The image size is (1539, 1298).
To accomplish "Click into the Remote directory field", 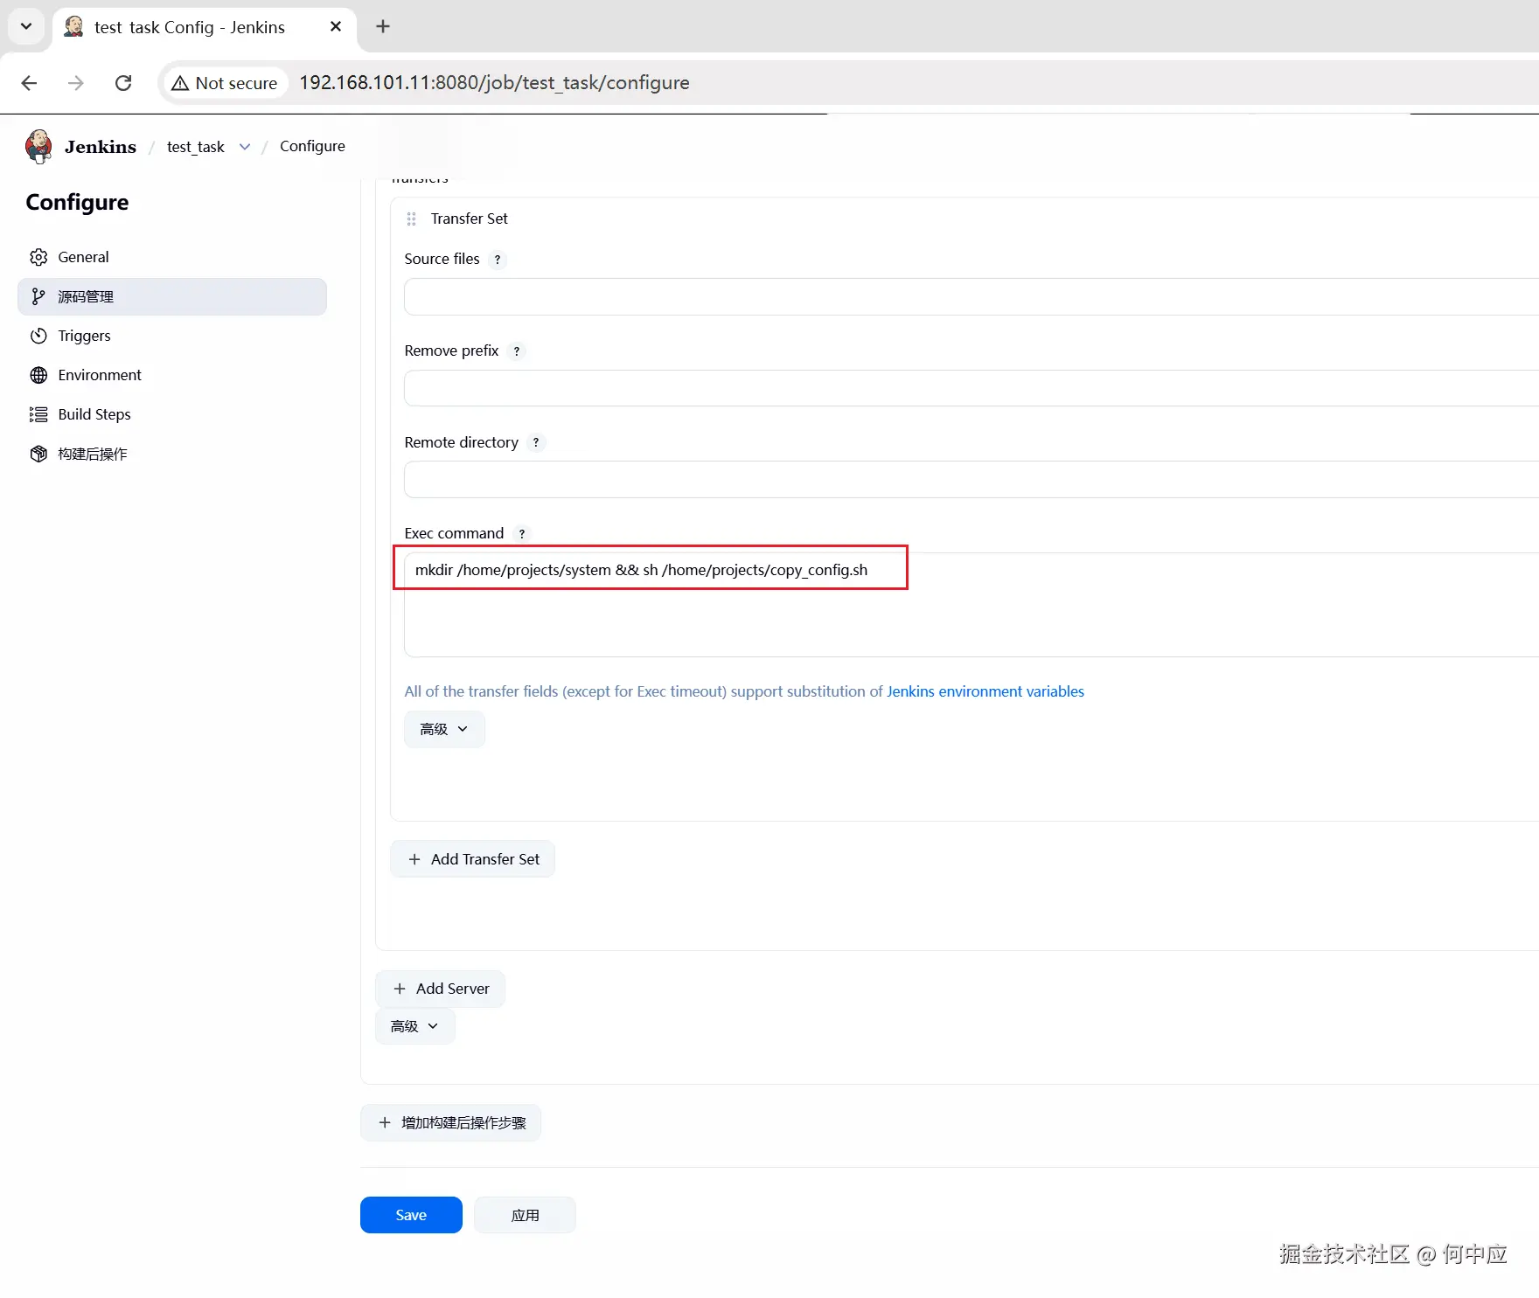I will tap(971, 480).
